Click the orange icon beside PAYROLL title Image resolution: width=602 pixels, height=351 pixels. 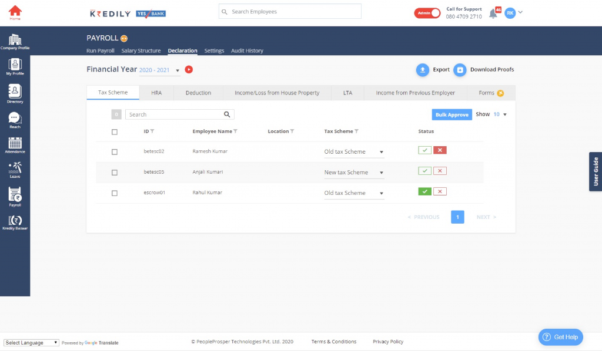tap(123, 38)
